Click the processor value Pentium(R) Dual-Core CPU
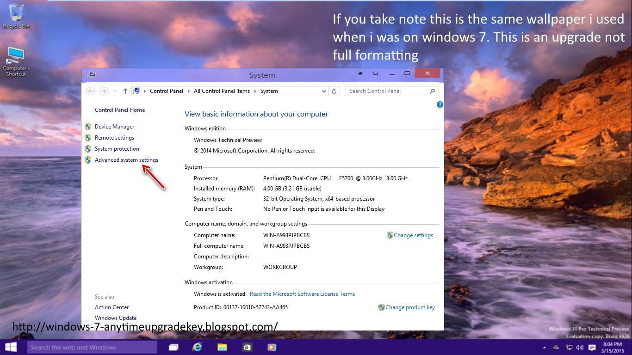This screenshot has height=355, width=632. click(297, 178)
